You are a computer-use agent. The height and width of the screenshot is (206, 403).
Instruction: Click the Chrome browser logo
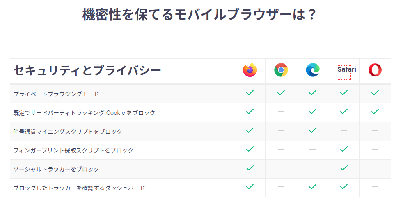(281, 70)
